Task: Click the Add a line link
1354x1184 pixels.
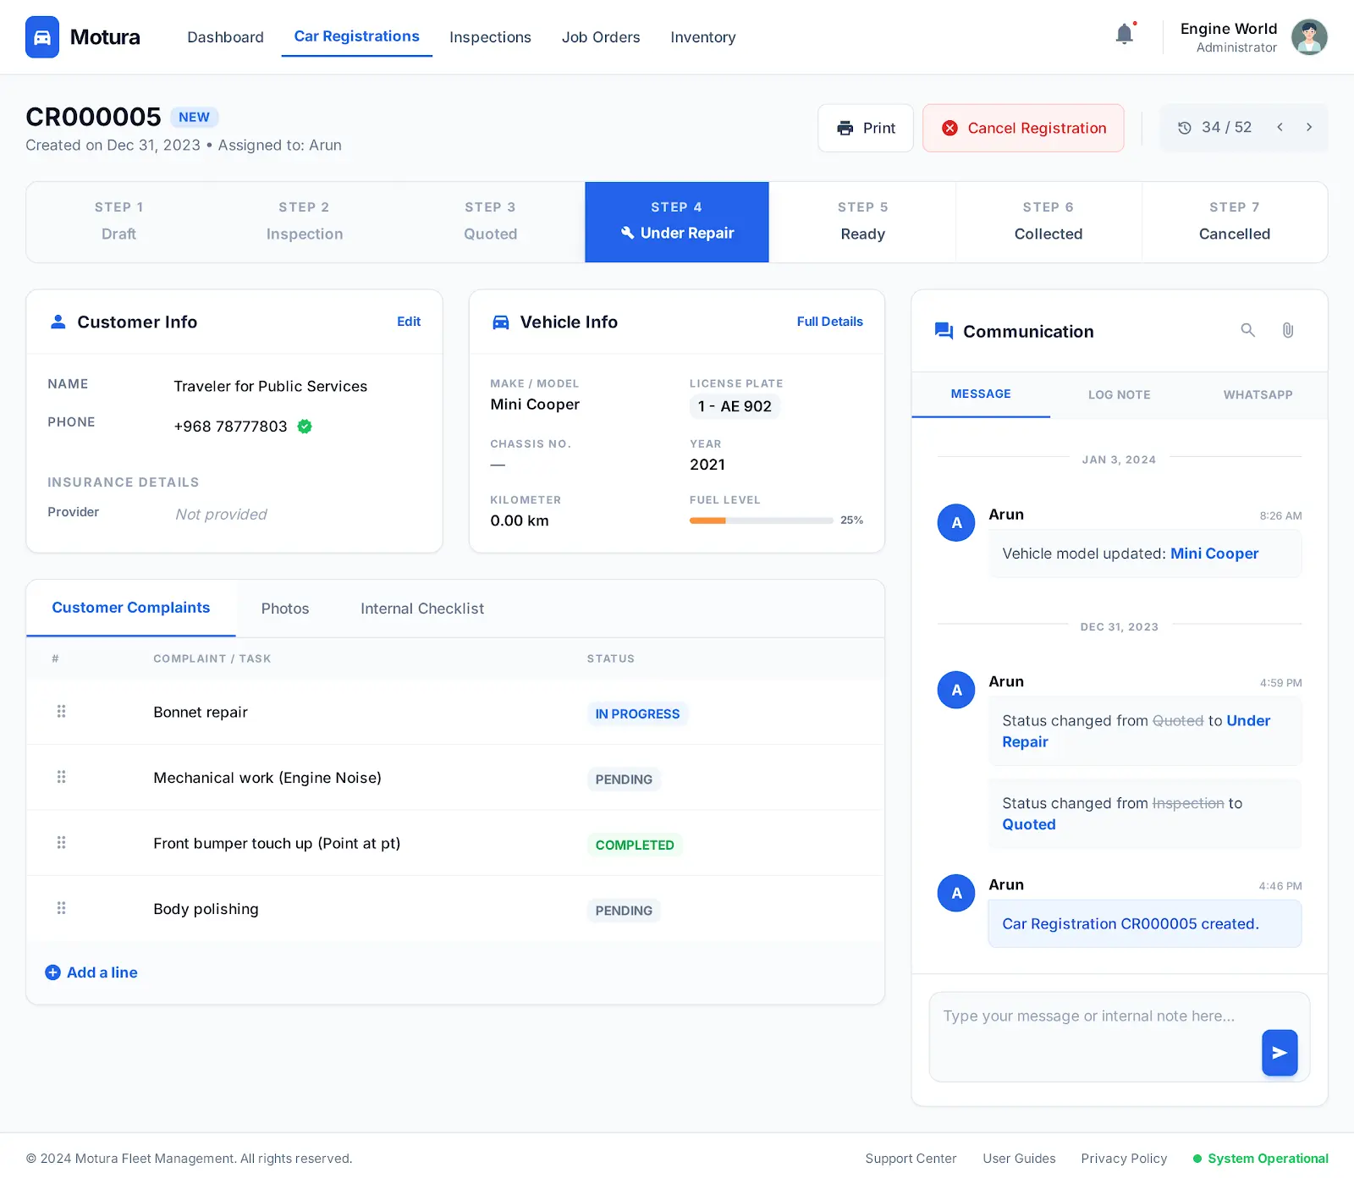Action: [91, 972]
